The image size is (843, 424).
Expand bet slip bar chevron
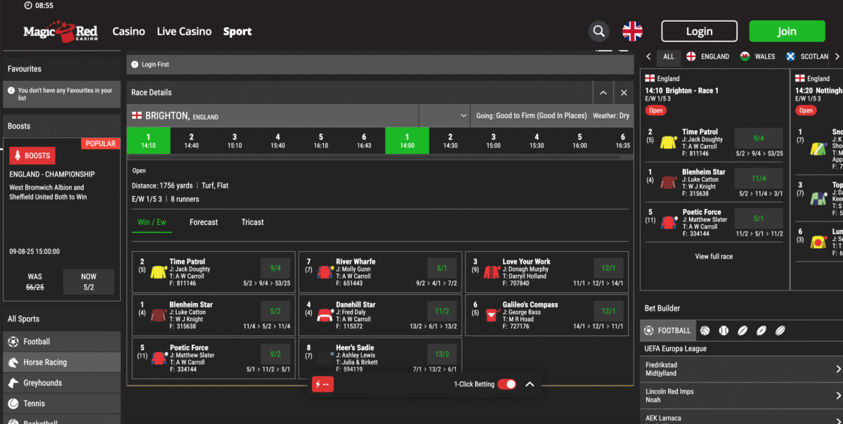coord(530,384)
